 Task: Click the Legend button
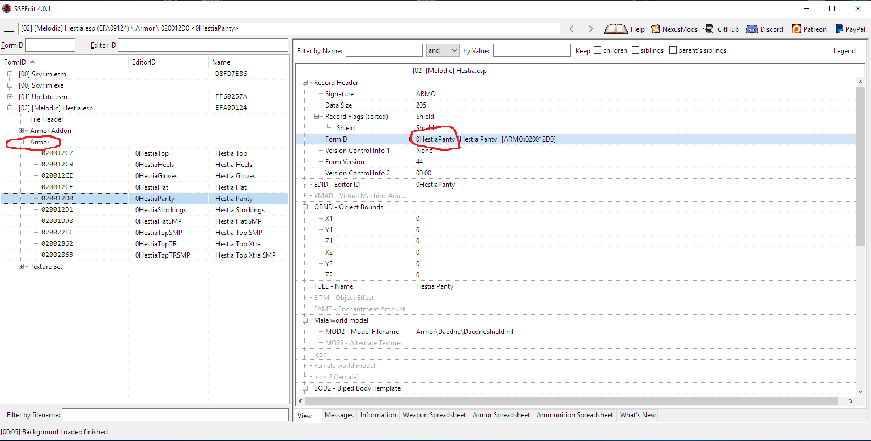coord(844,51)
